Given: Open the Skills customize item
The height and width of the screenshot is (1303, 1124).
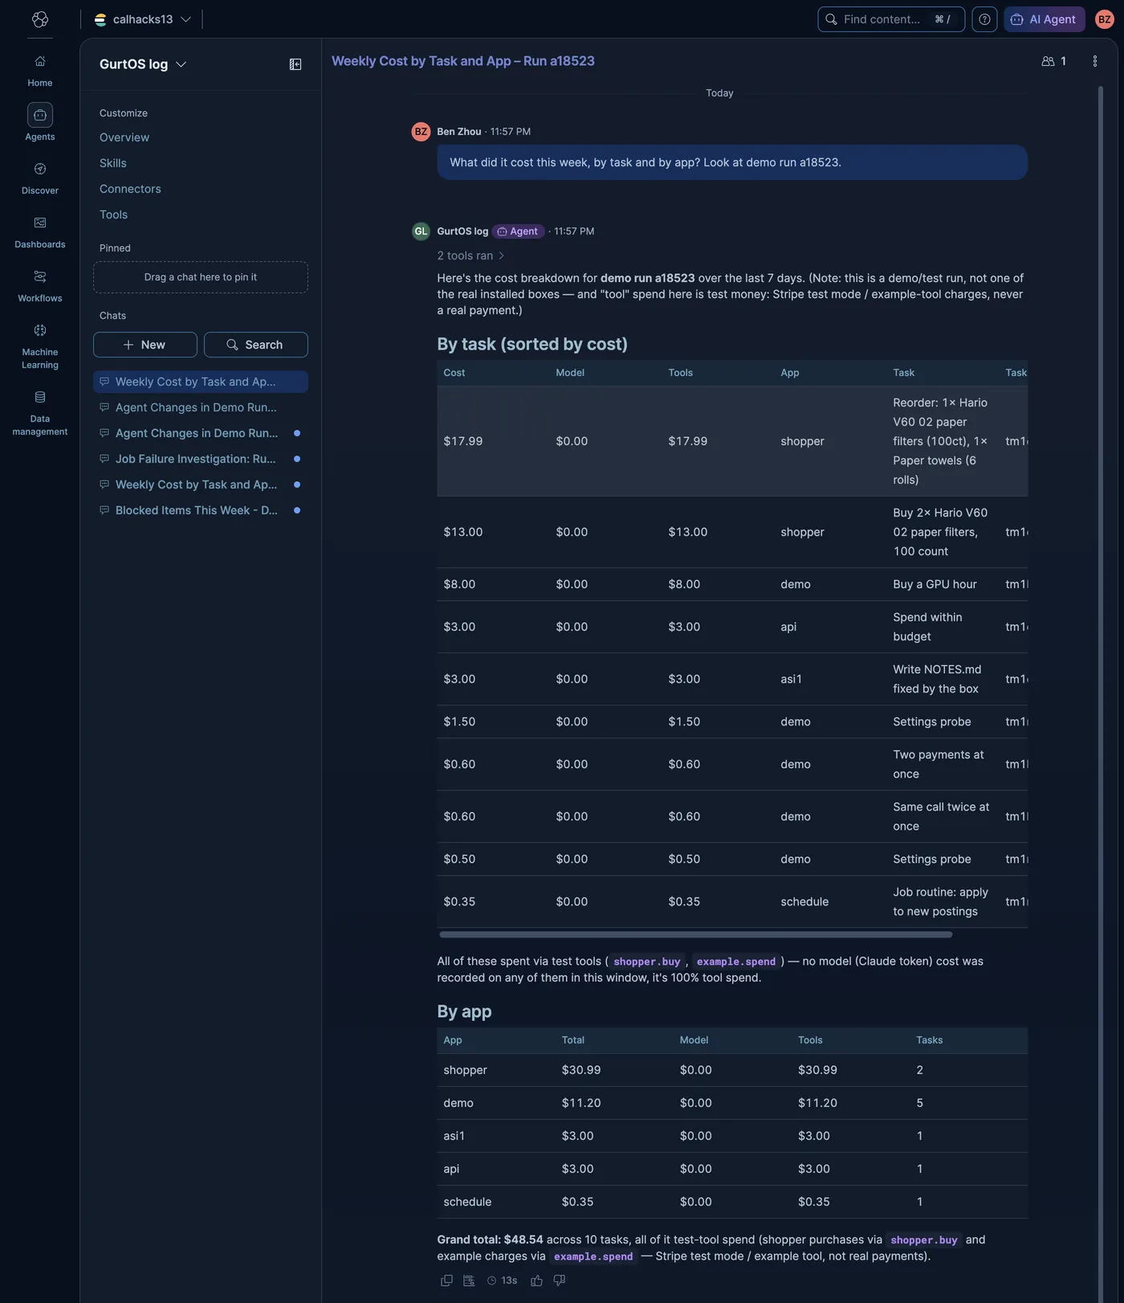Looking at the screenshot, I should pos(113,163).
